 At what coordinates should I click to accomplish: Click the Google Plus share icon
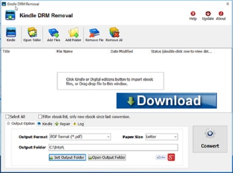[x=171, y=157]
